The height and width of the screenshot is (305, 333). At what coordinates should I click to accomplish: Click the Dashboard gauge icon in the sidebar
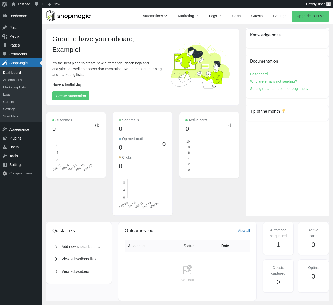click(5, 16)
